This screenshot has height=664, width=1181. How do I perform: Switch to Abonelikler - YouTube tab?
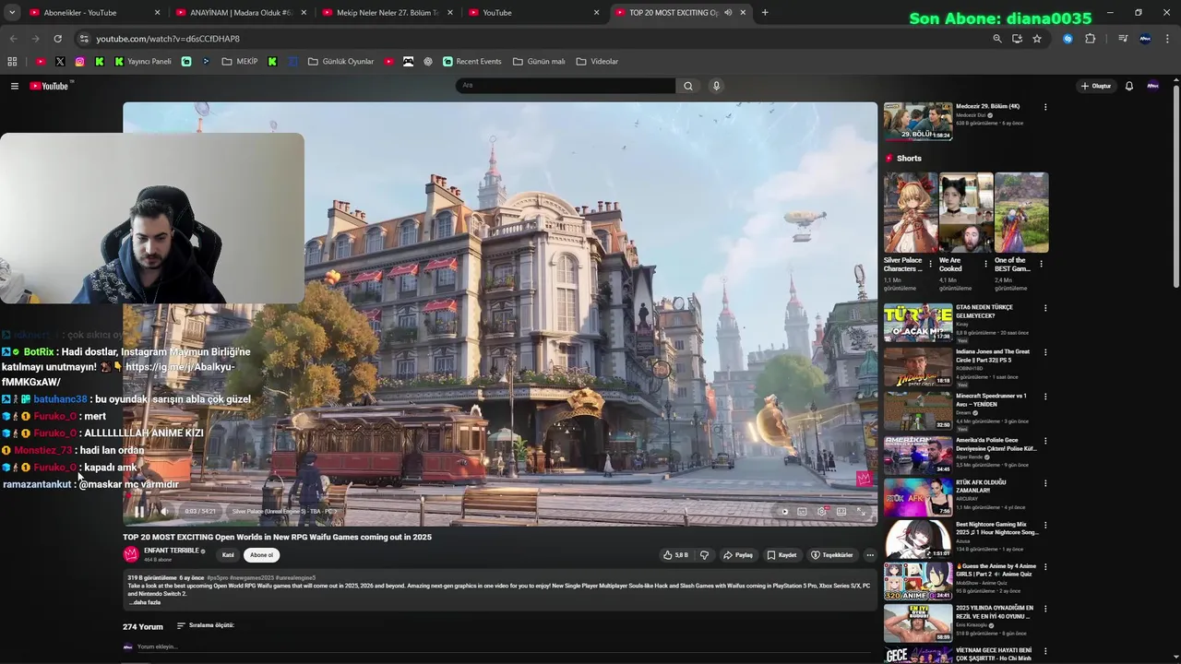pyautogui.click(x=93, y=13)
